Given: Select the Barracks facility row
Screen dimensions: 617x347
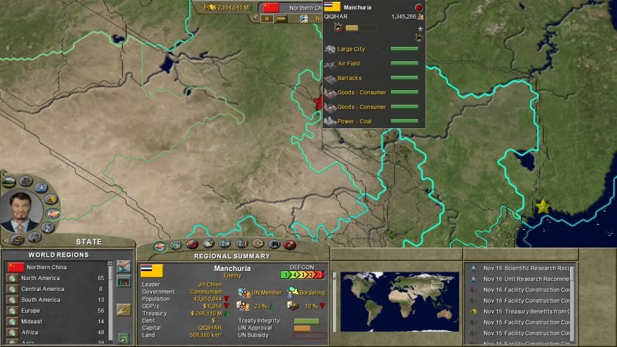Looking at the screenshot, I should [x=371, y=78].
